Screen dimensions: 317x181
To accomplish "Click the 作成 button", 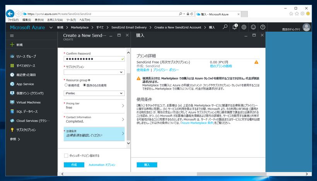I will (x=74, y=165).
